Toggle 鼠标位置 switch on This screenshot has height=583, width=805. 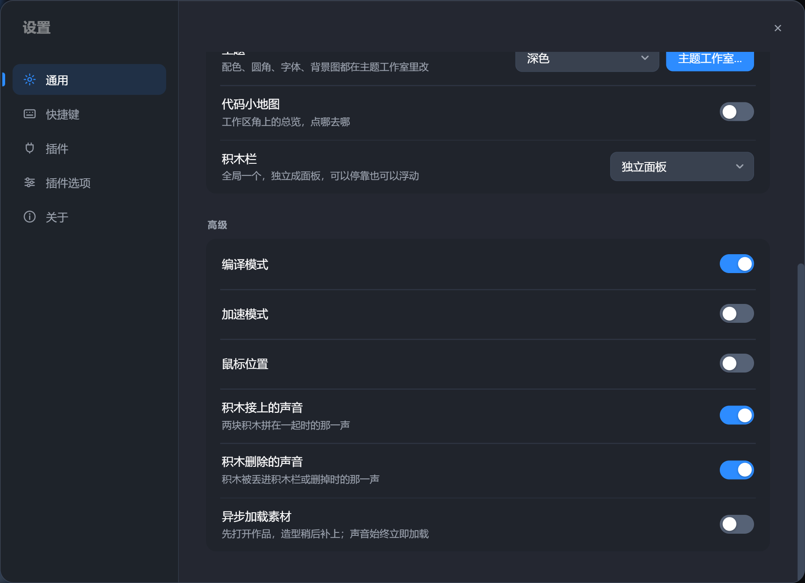coord(736,364)
